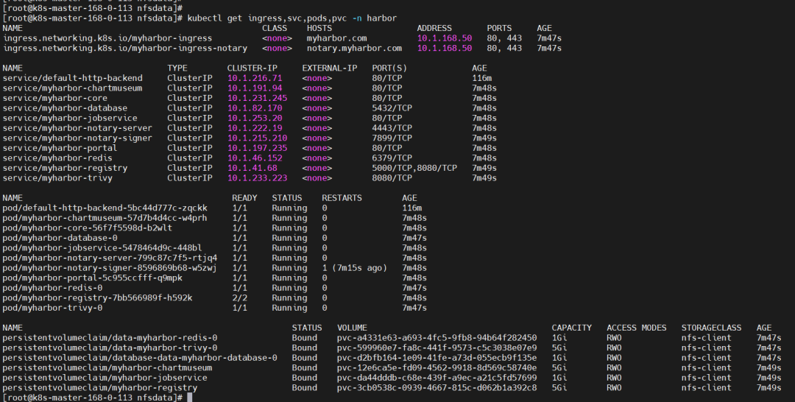Click the 2/2 READY value of registry pod
Viewport: 795px width, 402px height.
click(239, 297)
